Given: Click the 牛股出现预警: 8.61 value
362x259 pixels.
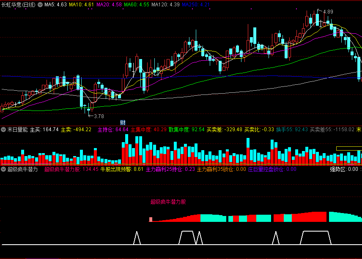Looking at the screenshot, I should click(x=122, y=170).
